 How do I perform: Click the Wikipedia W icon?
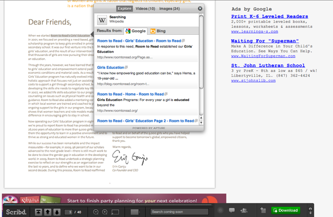[102, 20]
